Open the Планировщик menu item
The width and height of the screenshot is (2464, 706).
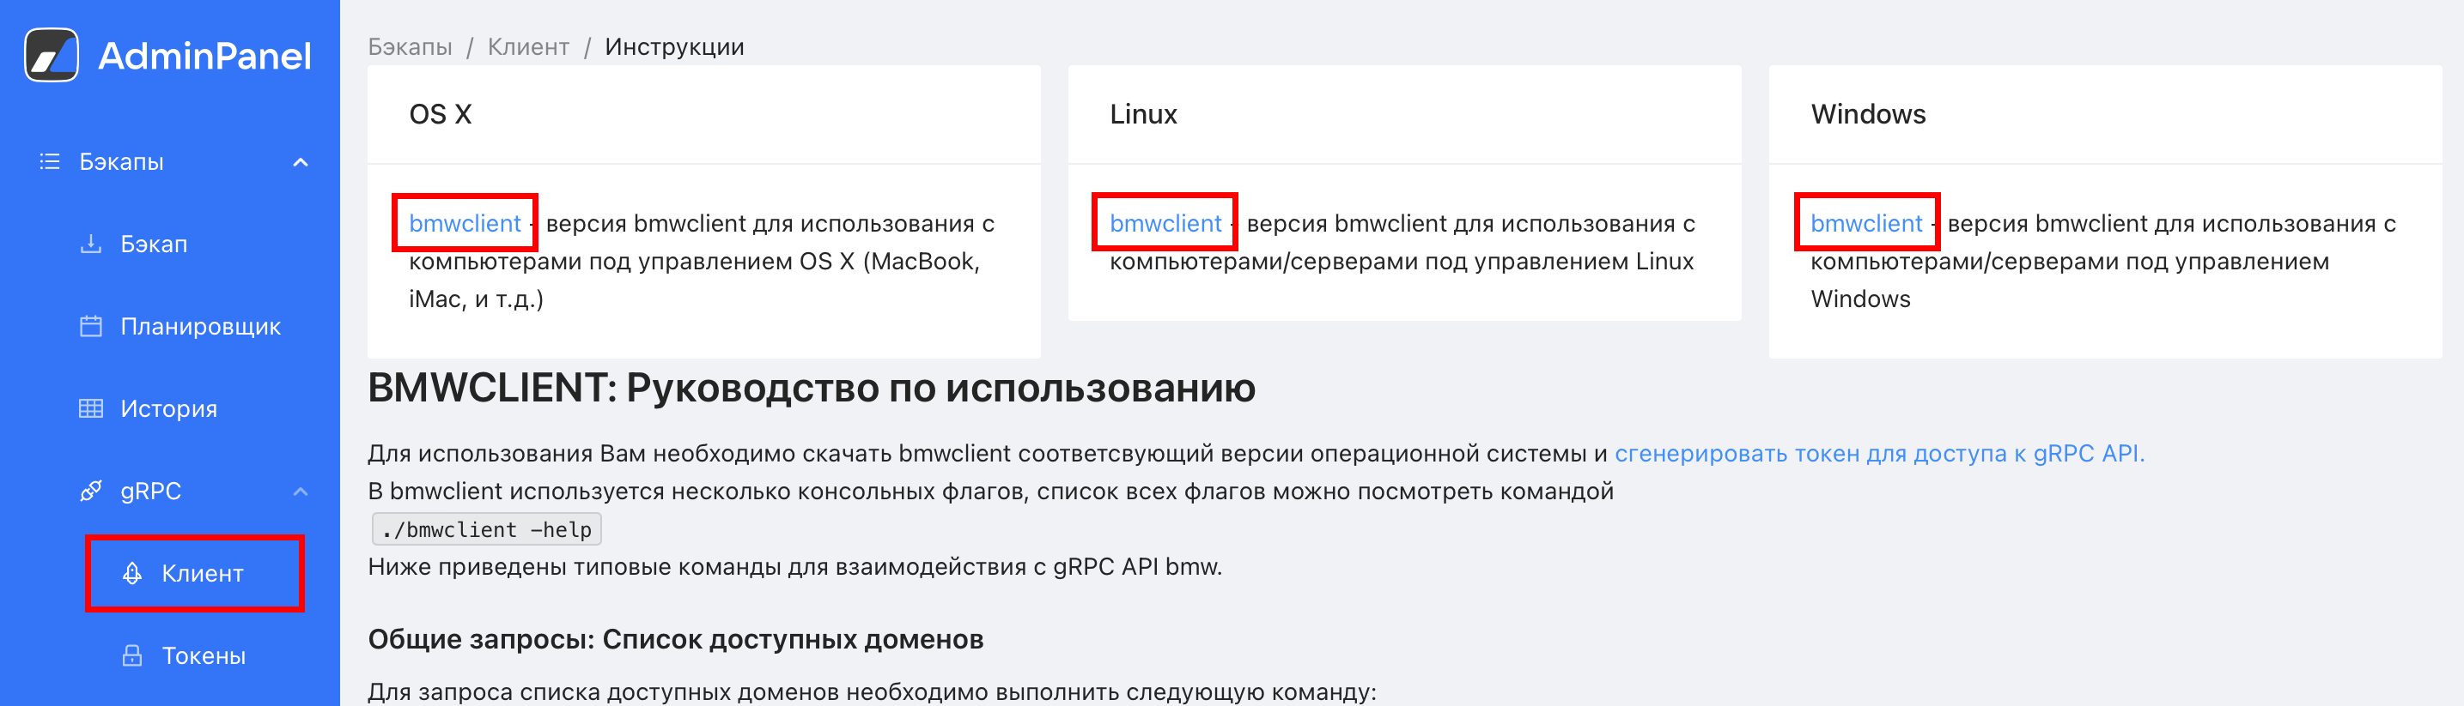coord(200,327)
